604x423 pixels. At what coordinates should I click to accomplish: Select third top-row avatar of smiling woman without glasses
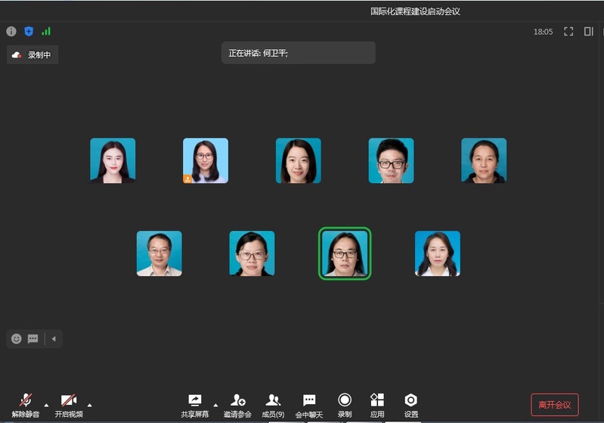(x=299, y=160)
